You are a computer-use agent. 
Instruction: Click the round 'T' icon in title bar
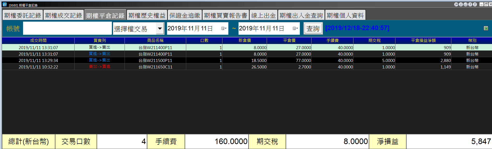[475, 4]
